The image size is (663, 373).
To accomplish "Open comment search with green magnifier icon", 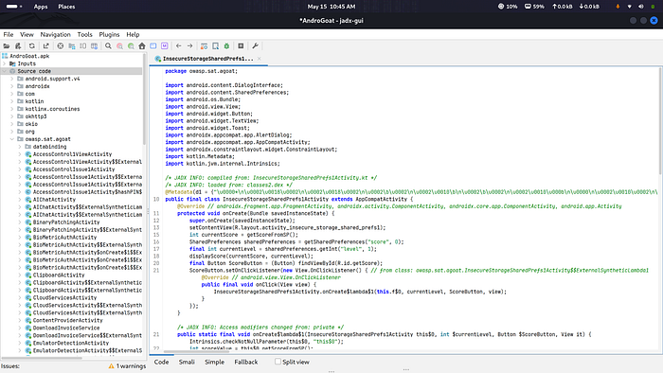I will 131,46.
